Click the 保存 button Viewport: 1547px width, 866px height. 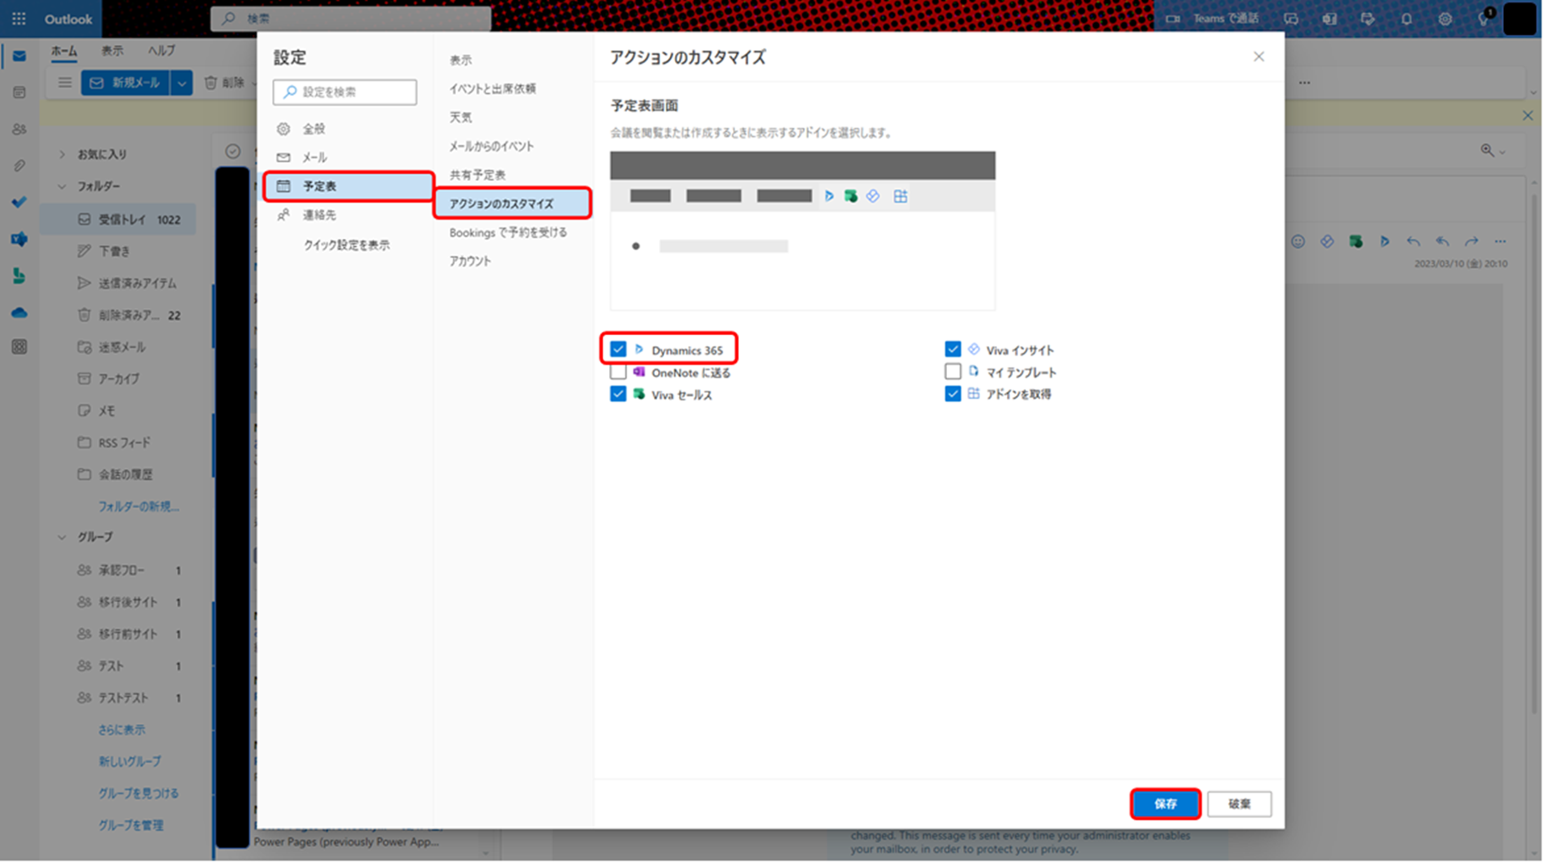1165,804
